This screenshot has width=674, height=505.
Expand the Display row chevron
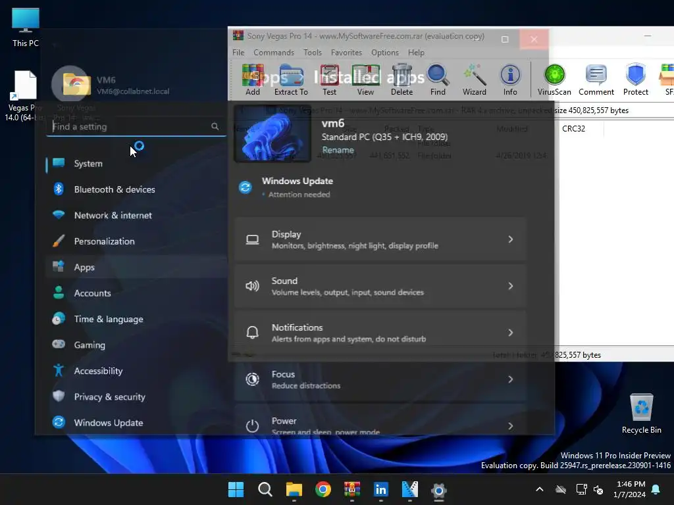click(x=510, y=239)
